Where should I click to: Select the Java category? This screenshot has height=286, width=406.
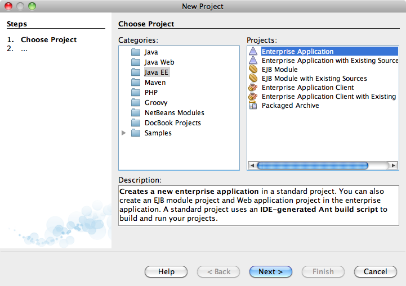click(x=151, y=52)
